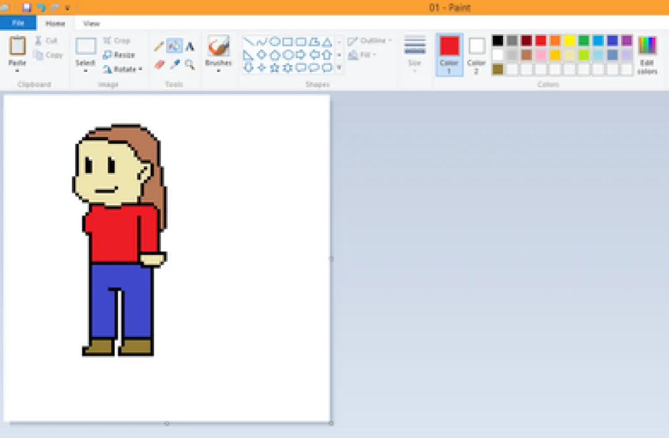
Task: Open the Brushes dropdown arrow
Action: [x=219, y=70]
